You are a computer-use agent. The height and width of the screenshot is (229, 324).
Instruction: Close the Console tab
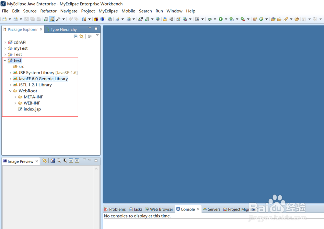pos(198,209)
